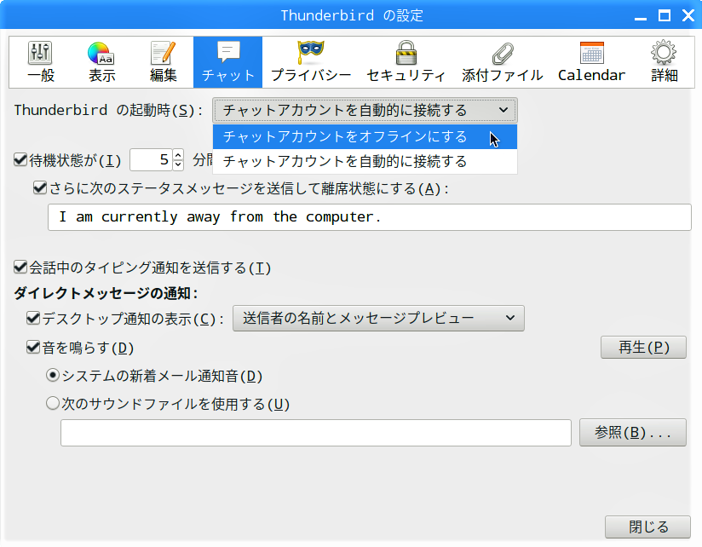Click the 再生(P) play button
Image resolution: width=702 pixels, height=547 pixels.
tap(643, 348)
